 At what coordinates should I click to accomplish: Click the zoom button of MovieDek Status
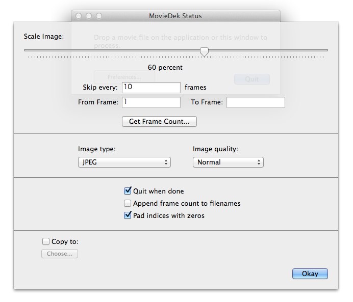[x=99, y=16]
